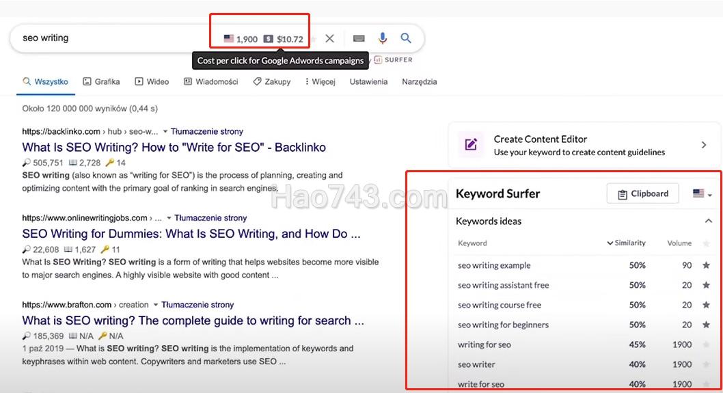Select the 'seo writing for beginners' keyword
Image resolution: width=723 pixels, height=393 pixels.
tap(503, 325)
